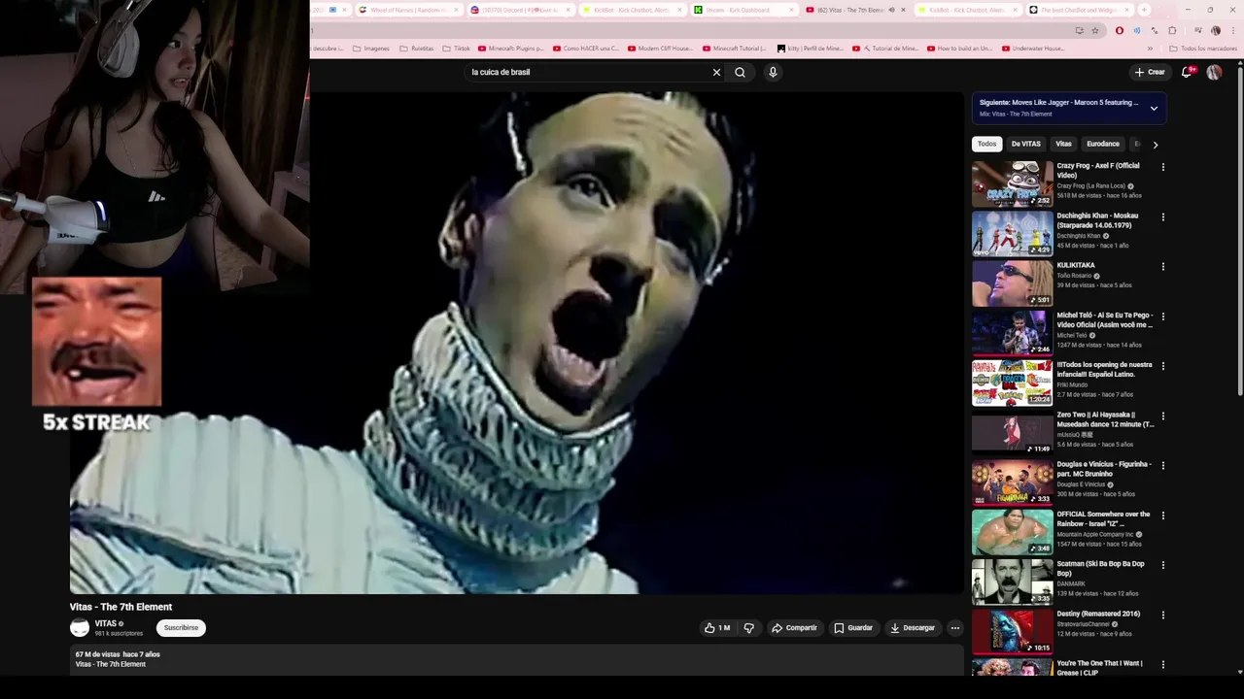Screen dimensions: 1244x699
Task: Open Zero Two Ai Hayasaka dance thumbnail
Action: pos(1012,432)
